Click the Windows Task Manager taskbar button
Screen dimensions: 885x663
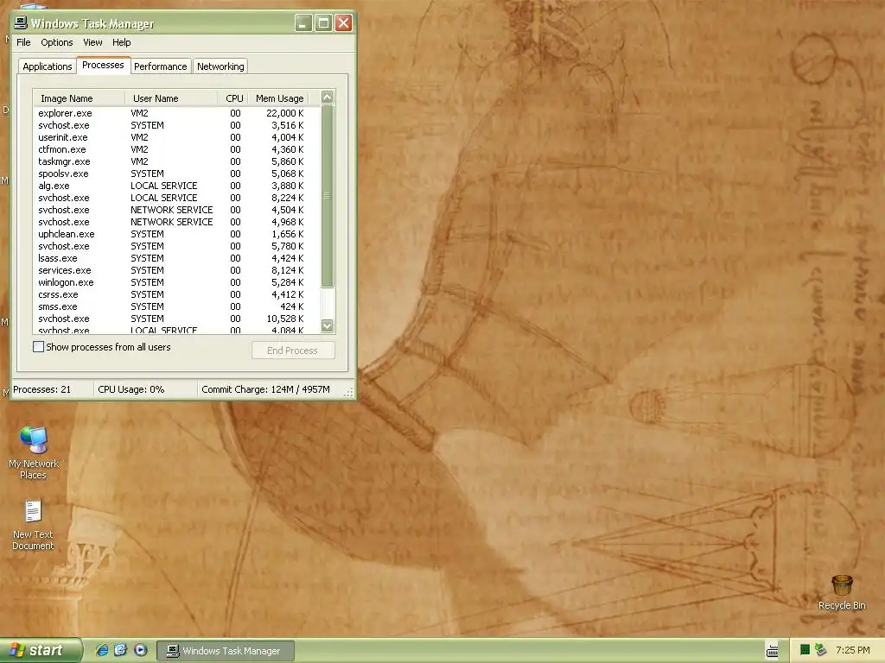(226, 651)
